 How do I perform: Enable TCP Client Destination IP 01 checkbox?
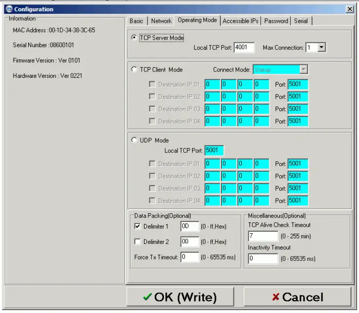(152, 84)
